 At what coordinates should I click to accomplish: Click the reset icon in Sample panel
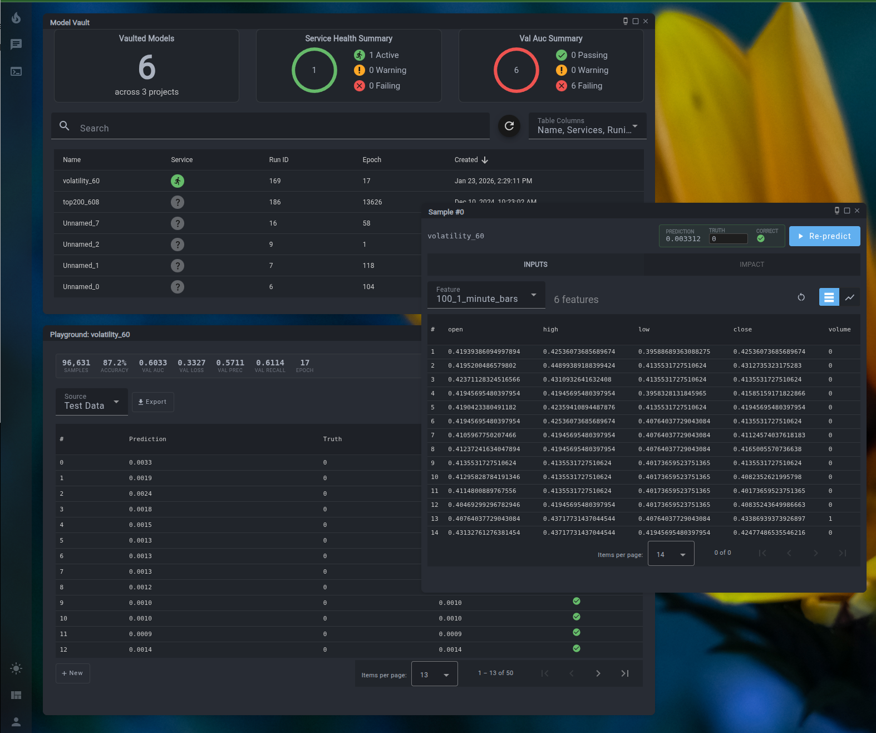point(801,297)
